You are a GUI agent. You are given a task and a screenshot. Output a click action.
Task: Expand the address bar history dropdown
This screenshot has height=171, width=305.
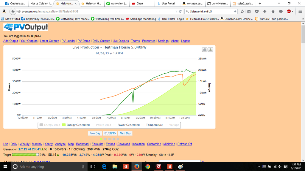click(x=176, y=12)
